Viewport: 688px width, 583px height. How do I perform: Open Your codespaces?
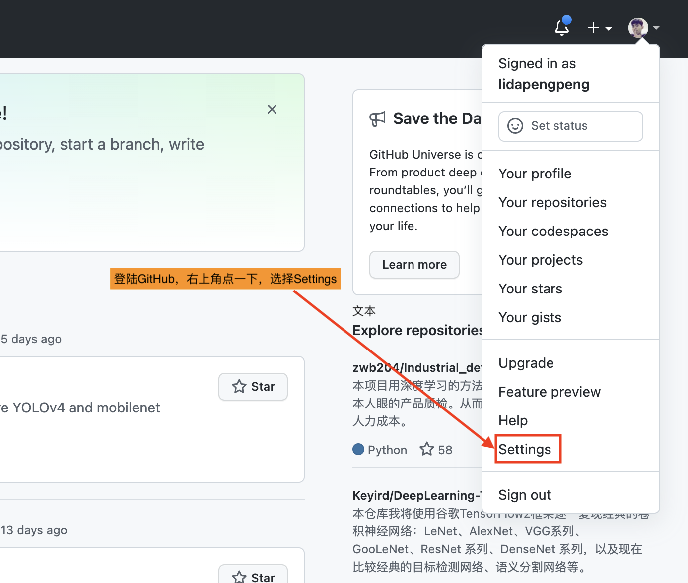(553, 231)
